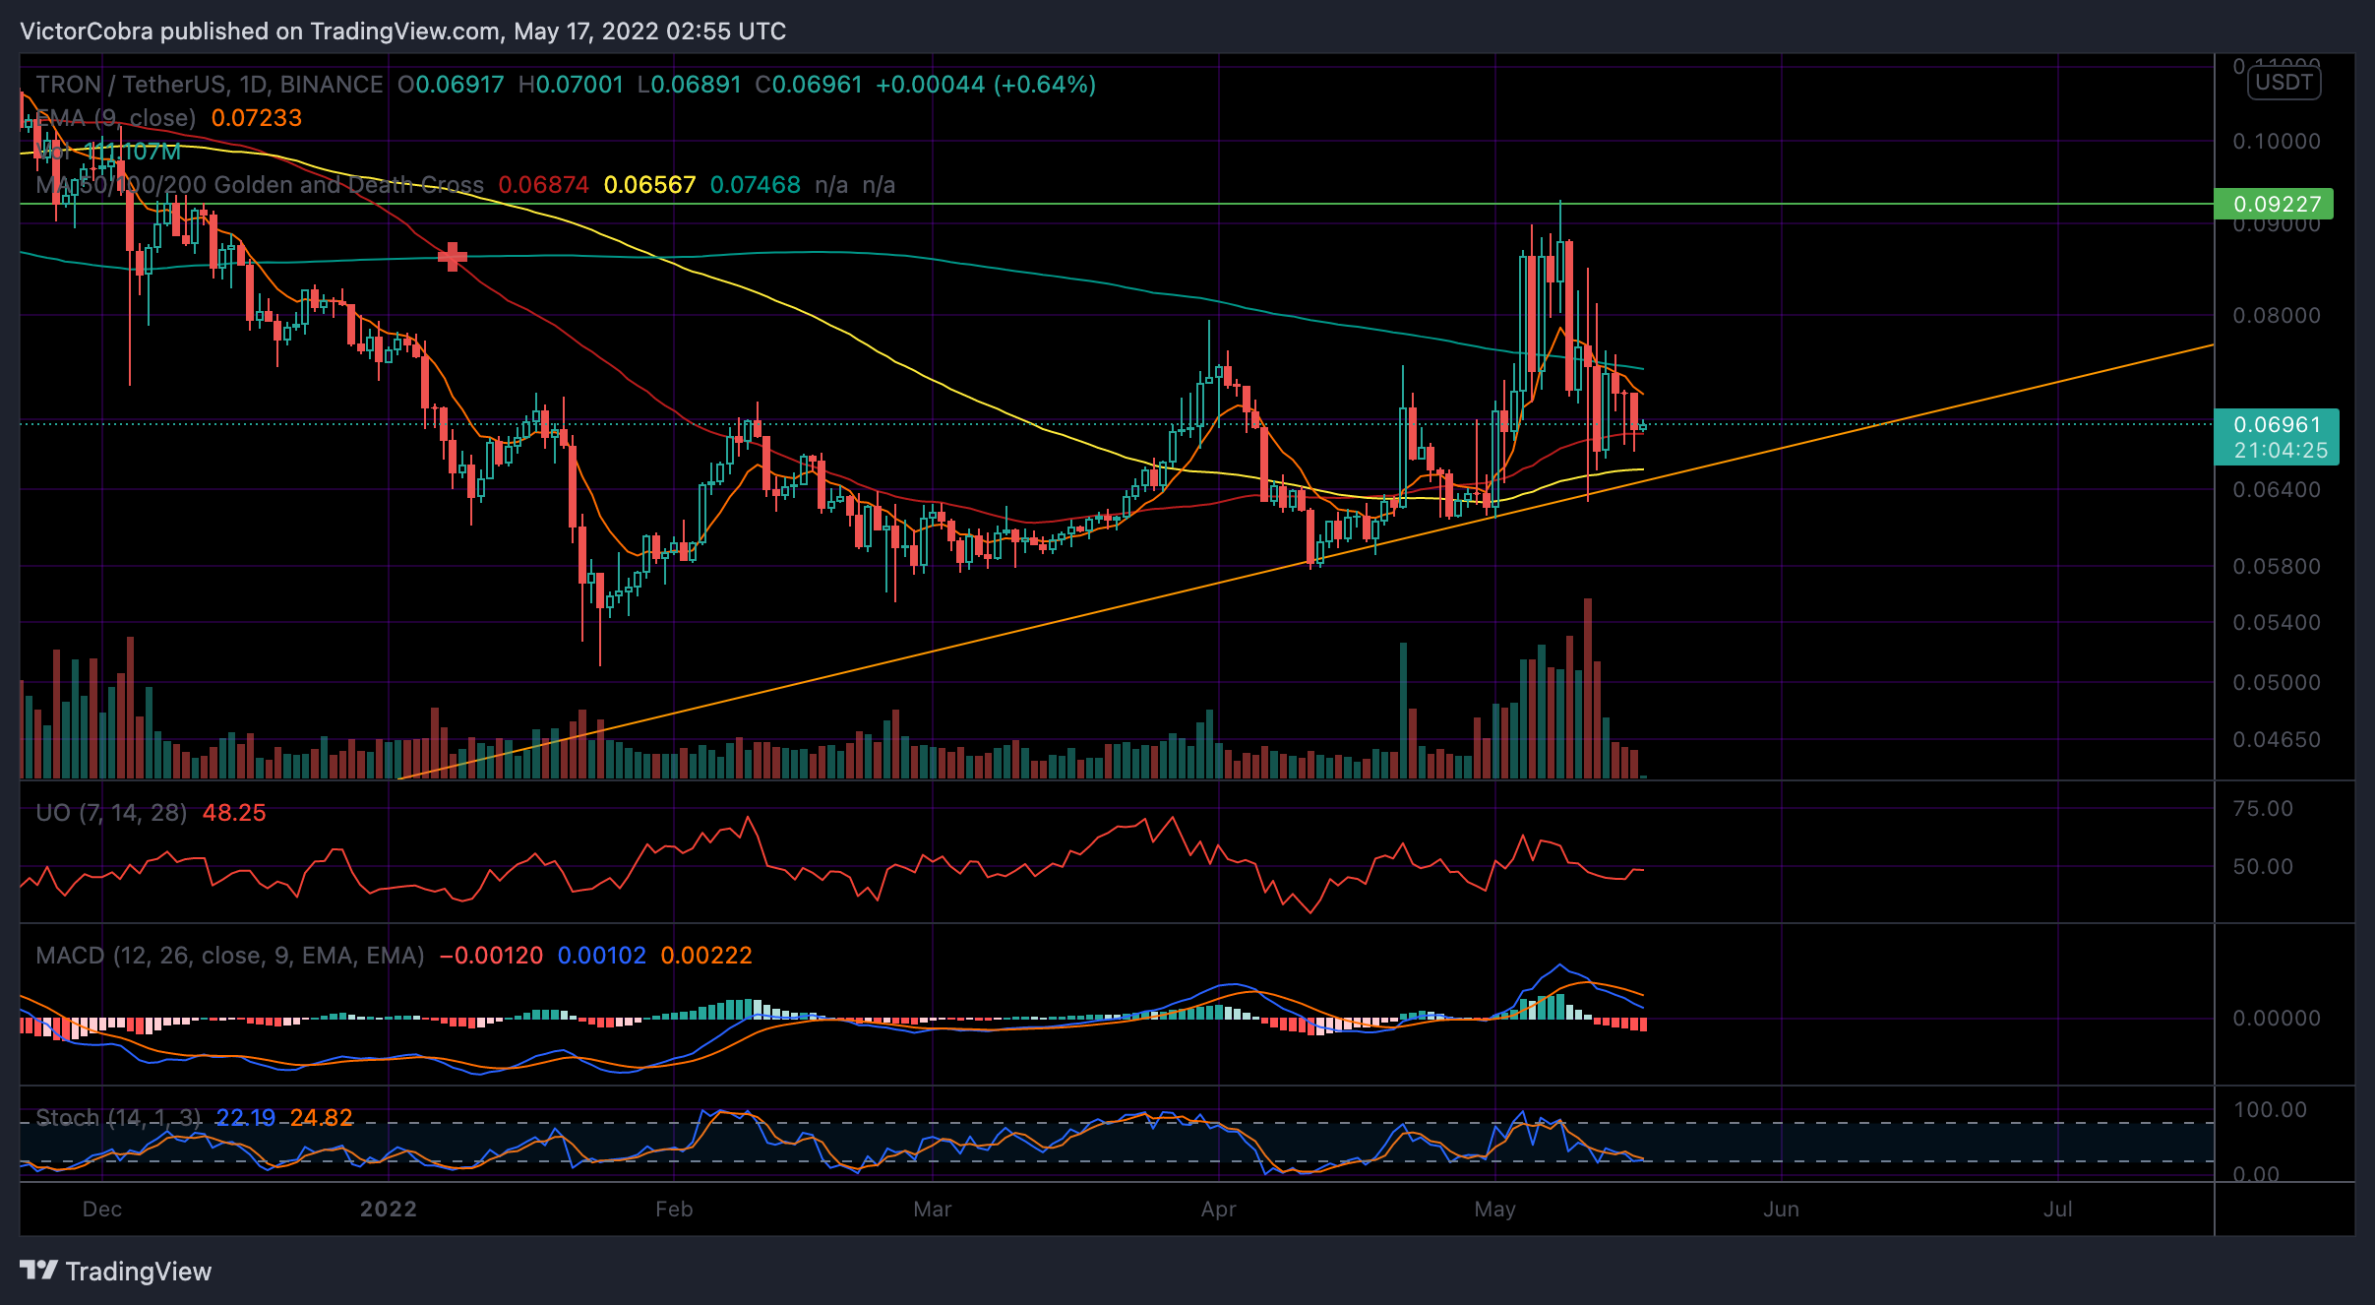Click the teal MA200 value 0.07468
Viewport: 2375px width, 1305px height.
click(x=755, y=185)
